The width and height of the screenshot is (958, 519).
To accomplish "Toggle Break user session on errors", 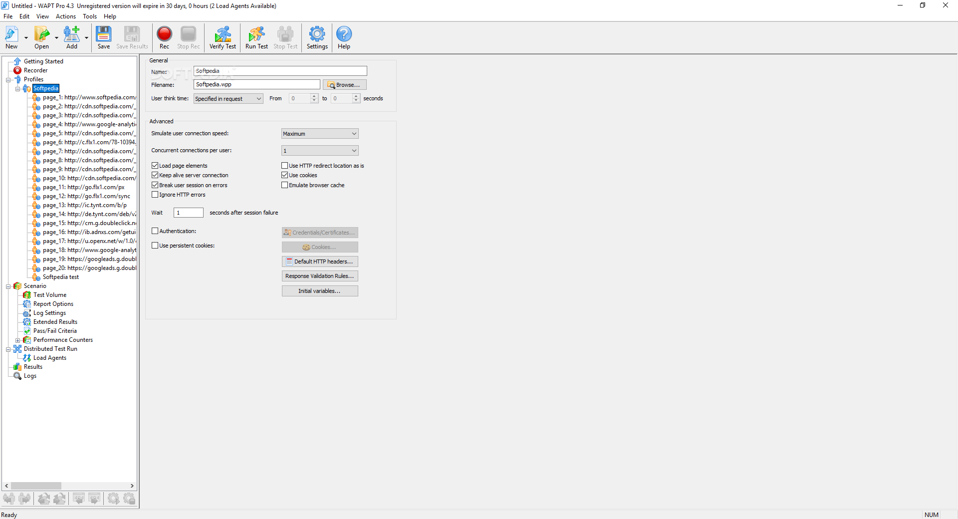I will (155, 185).
